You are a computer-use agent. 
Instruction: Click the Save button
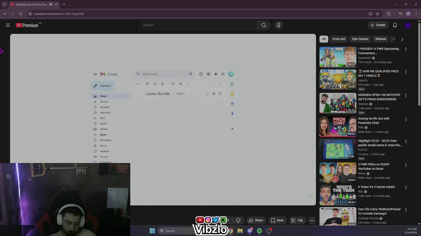277,220
